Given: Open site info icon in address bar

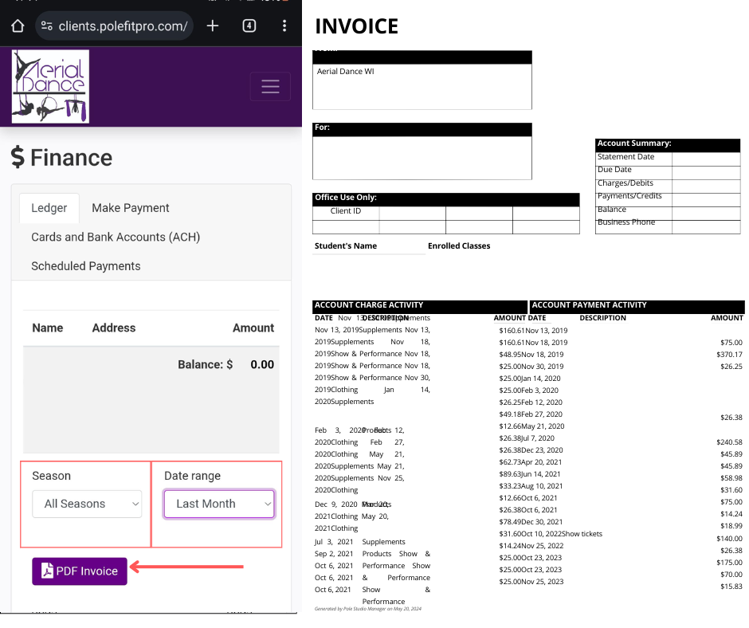Looking at the screenshot, I should 47,26.
